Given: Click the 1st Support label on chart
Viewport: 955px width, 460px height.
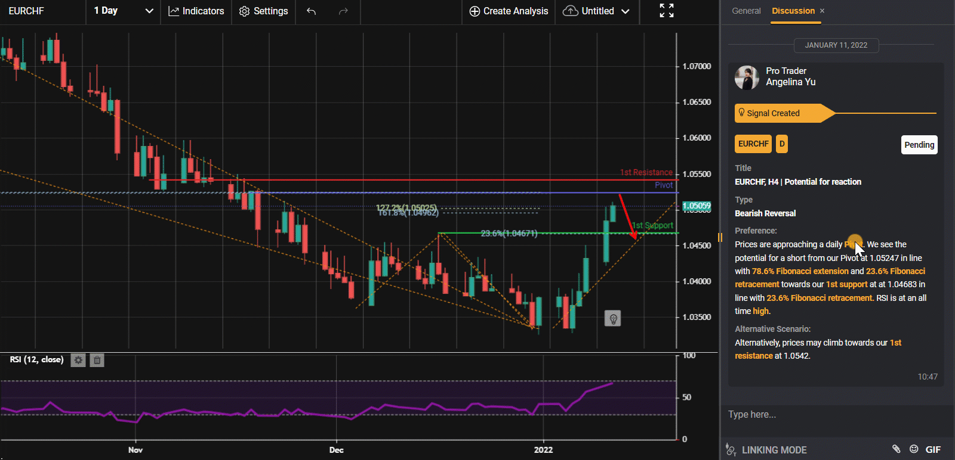Looking at the screenshot, I should coord(652,225).
